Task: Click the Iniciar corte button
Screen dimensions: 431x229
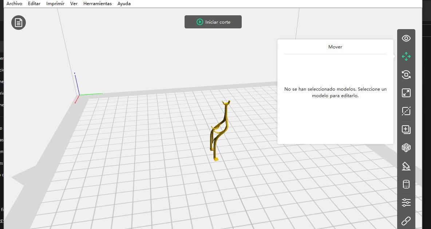Action: (x=213, y=22)
